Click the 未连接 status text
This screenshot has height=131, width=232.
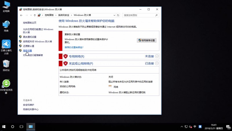(x=149, y=56)
